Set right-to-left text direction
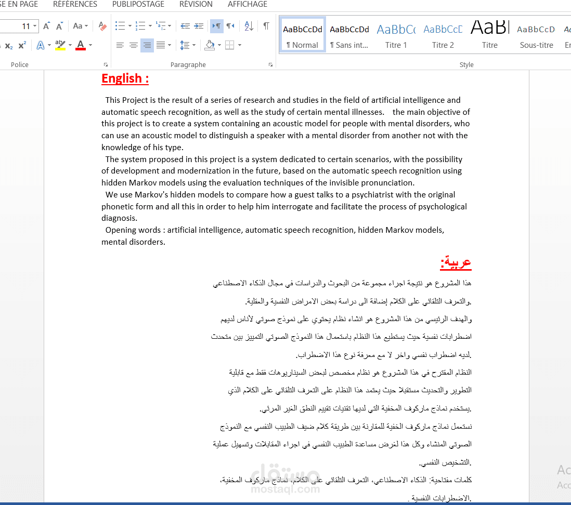The image size is (571, 505). click(230, 26)
